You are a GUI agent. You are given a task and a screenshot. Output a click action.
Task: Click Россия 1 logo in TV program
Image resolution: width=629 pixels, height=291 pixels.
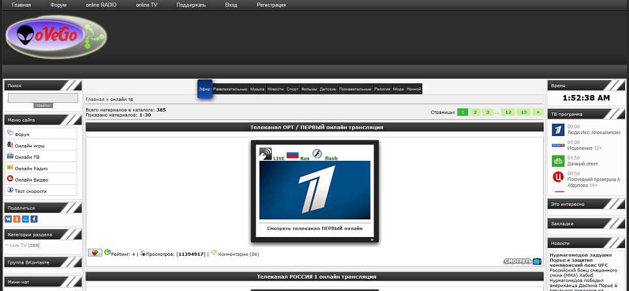tap(558, 145)
